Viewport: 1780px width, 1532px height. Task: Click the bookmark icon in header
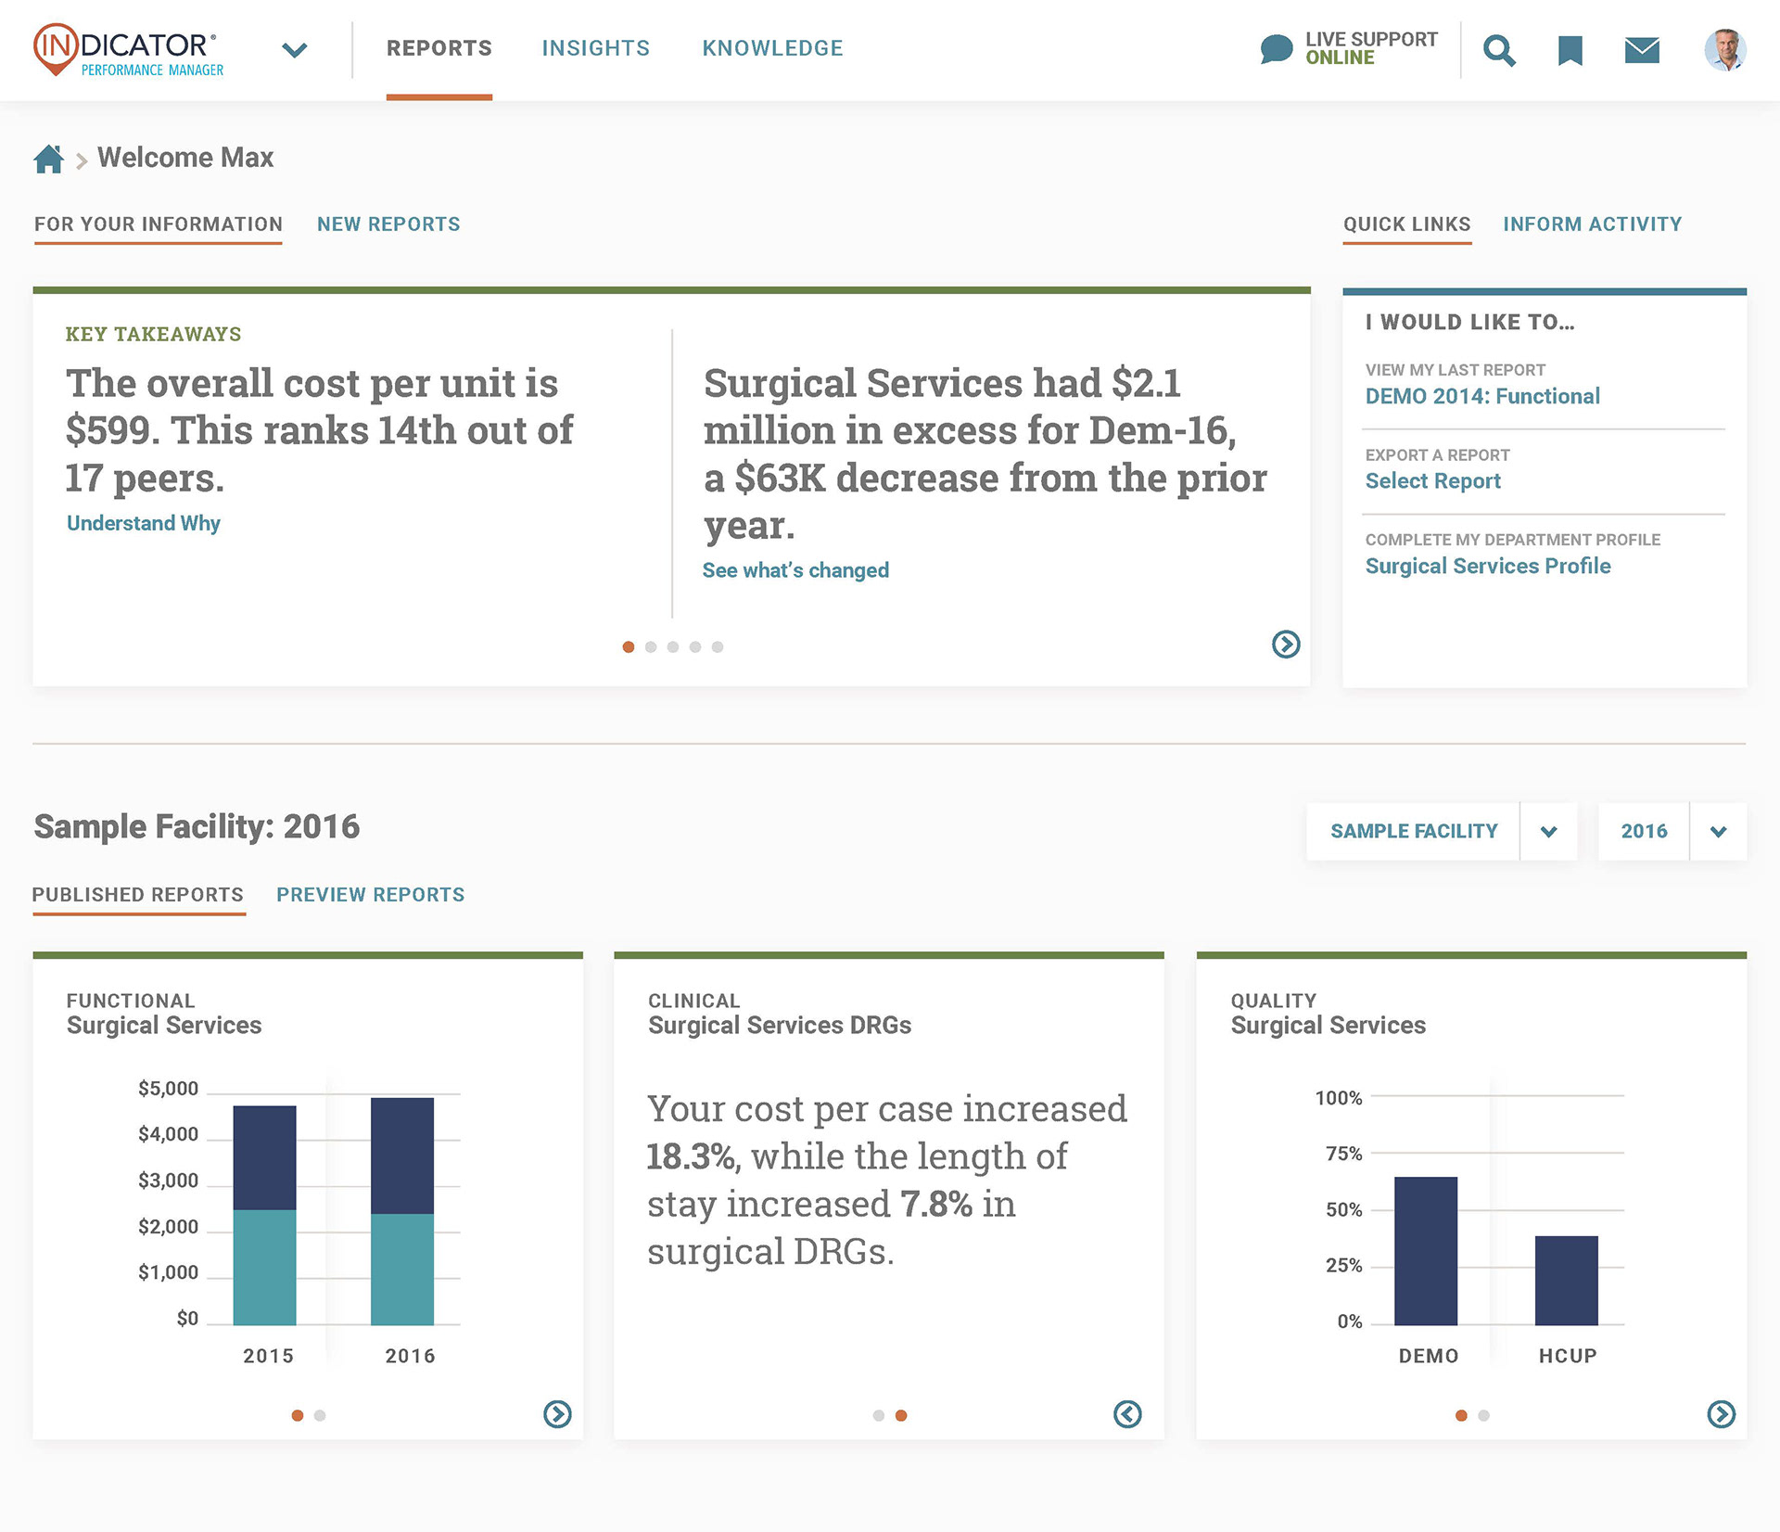(x=1570, y=51)
